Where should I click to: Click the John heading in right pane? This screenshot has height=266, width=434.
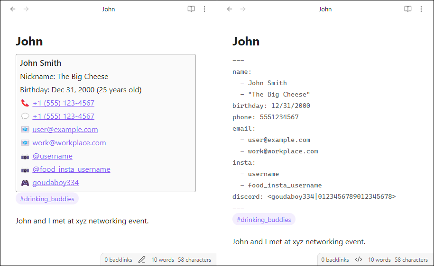coord(246,42)
